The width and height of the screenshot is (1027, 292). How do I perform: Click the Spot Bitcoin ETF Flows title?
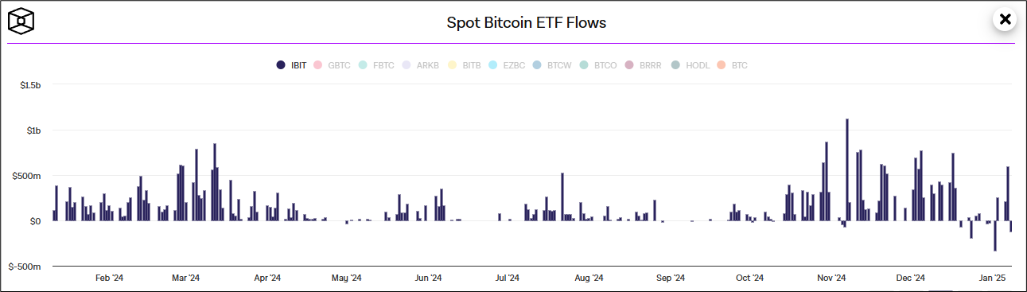pos(527,22)
